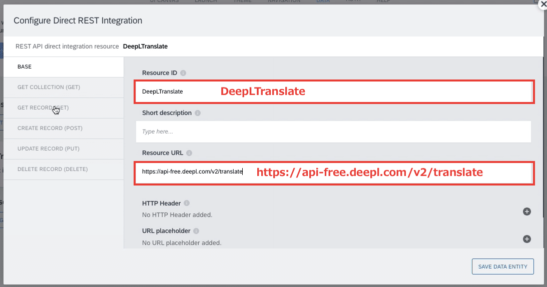The width and height of the screenshot is (547, 287).
Task: Focus the Resource ID input field
Action: [x=333, y=91]
